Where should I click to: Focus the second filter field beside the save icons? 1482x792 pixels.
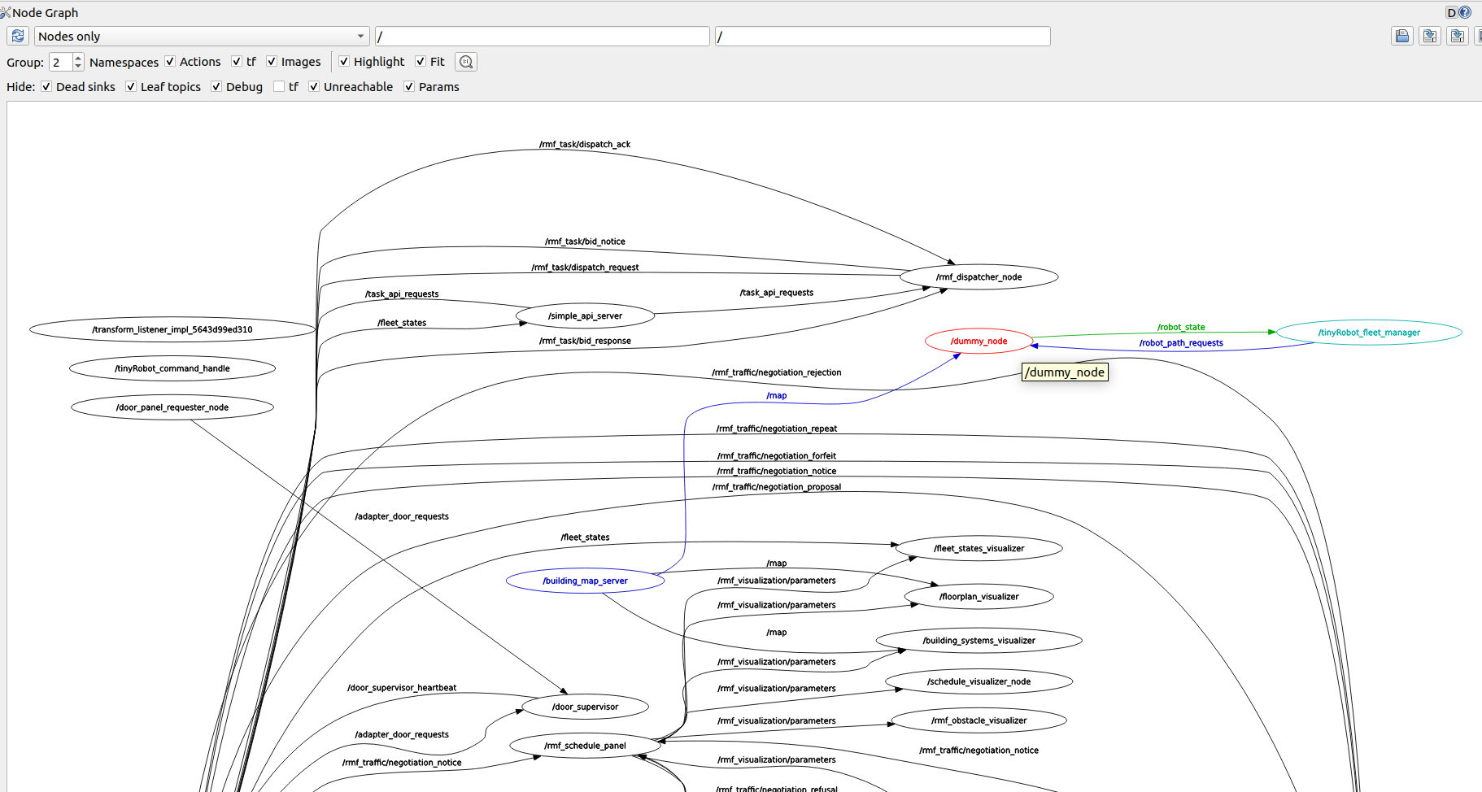(x=883, y=37)
